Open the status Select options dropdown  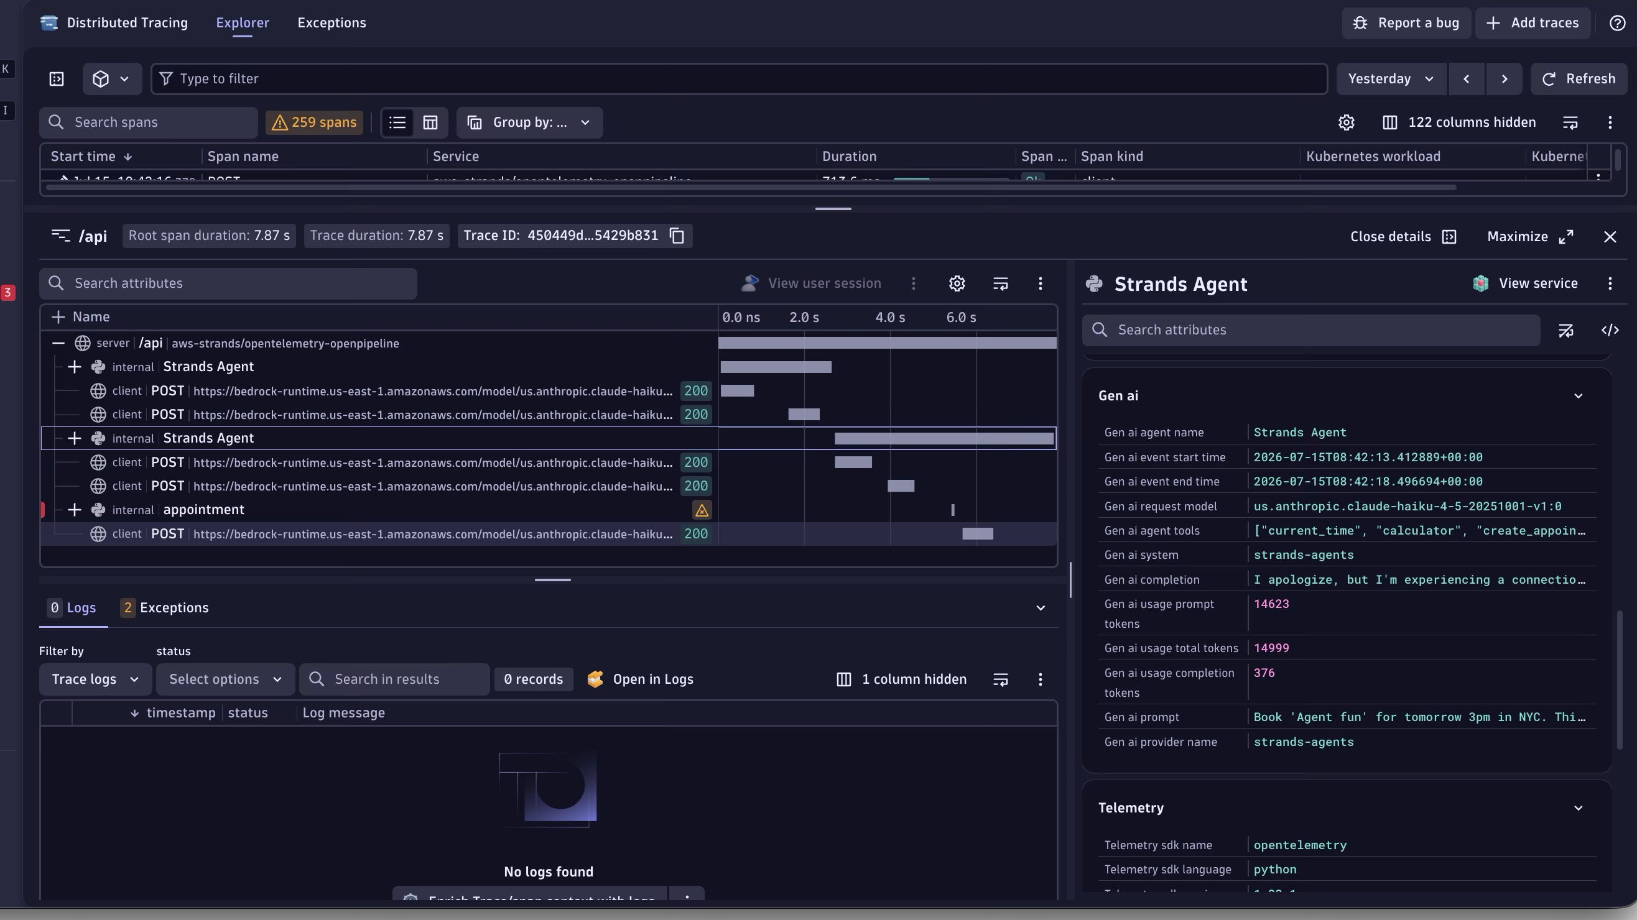point(226,679)
